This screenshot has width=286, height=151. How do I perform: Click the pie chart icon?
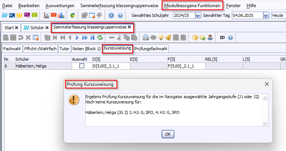[x=73, y=15]
